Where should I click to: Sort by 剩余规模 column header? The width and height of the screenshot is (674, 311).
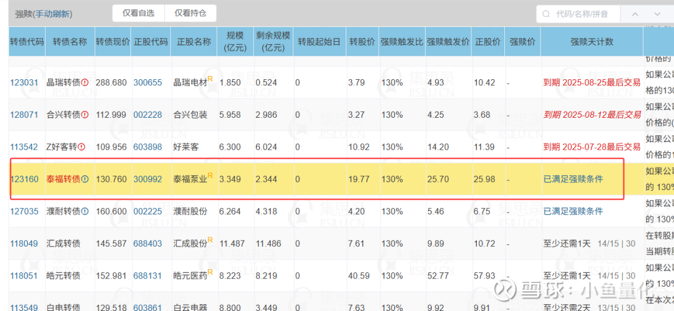pyautogui.click(x=273, y=42)
